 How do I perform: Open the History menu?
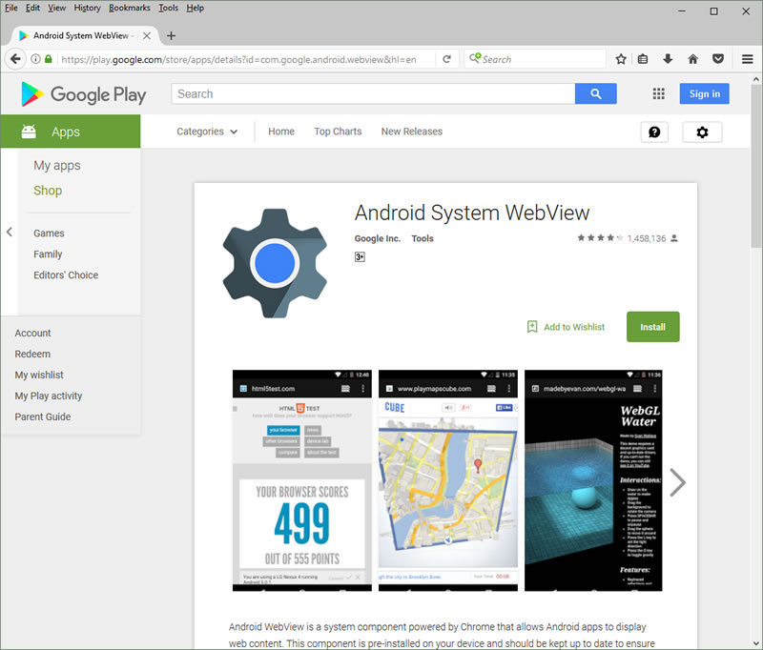87,8
